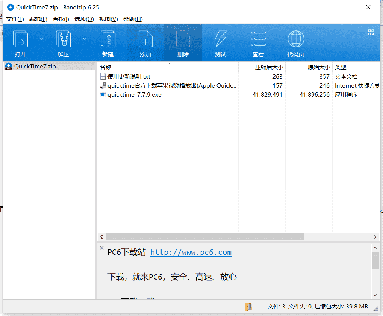Click the horizontal scrollbar thumb of file list

(x=205, y=237)
